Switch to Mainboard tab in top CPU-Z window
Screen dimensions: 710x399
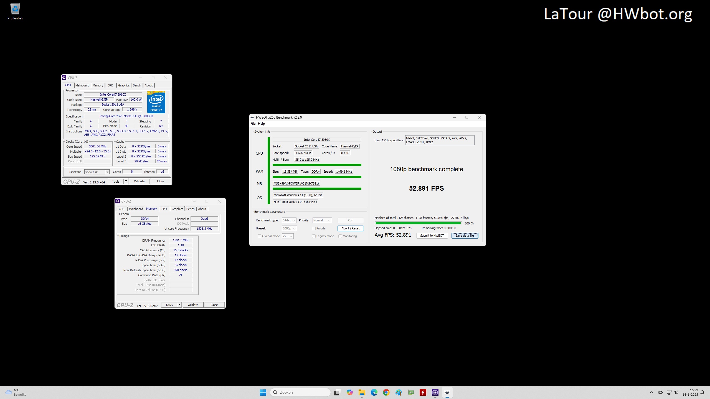82,85
